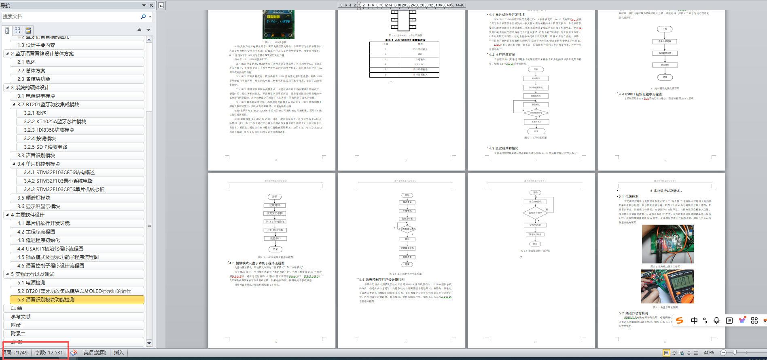Collapse heading 2 蓝牙语音音箱设计总体方案
767x360 pixels.
pos(7,53)
